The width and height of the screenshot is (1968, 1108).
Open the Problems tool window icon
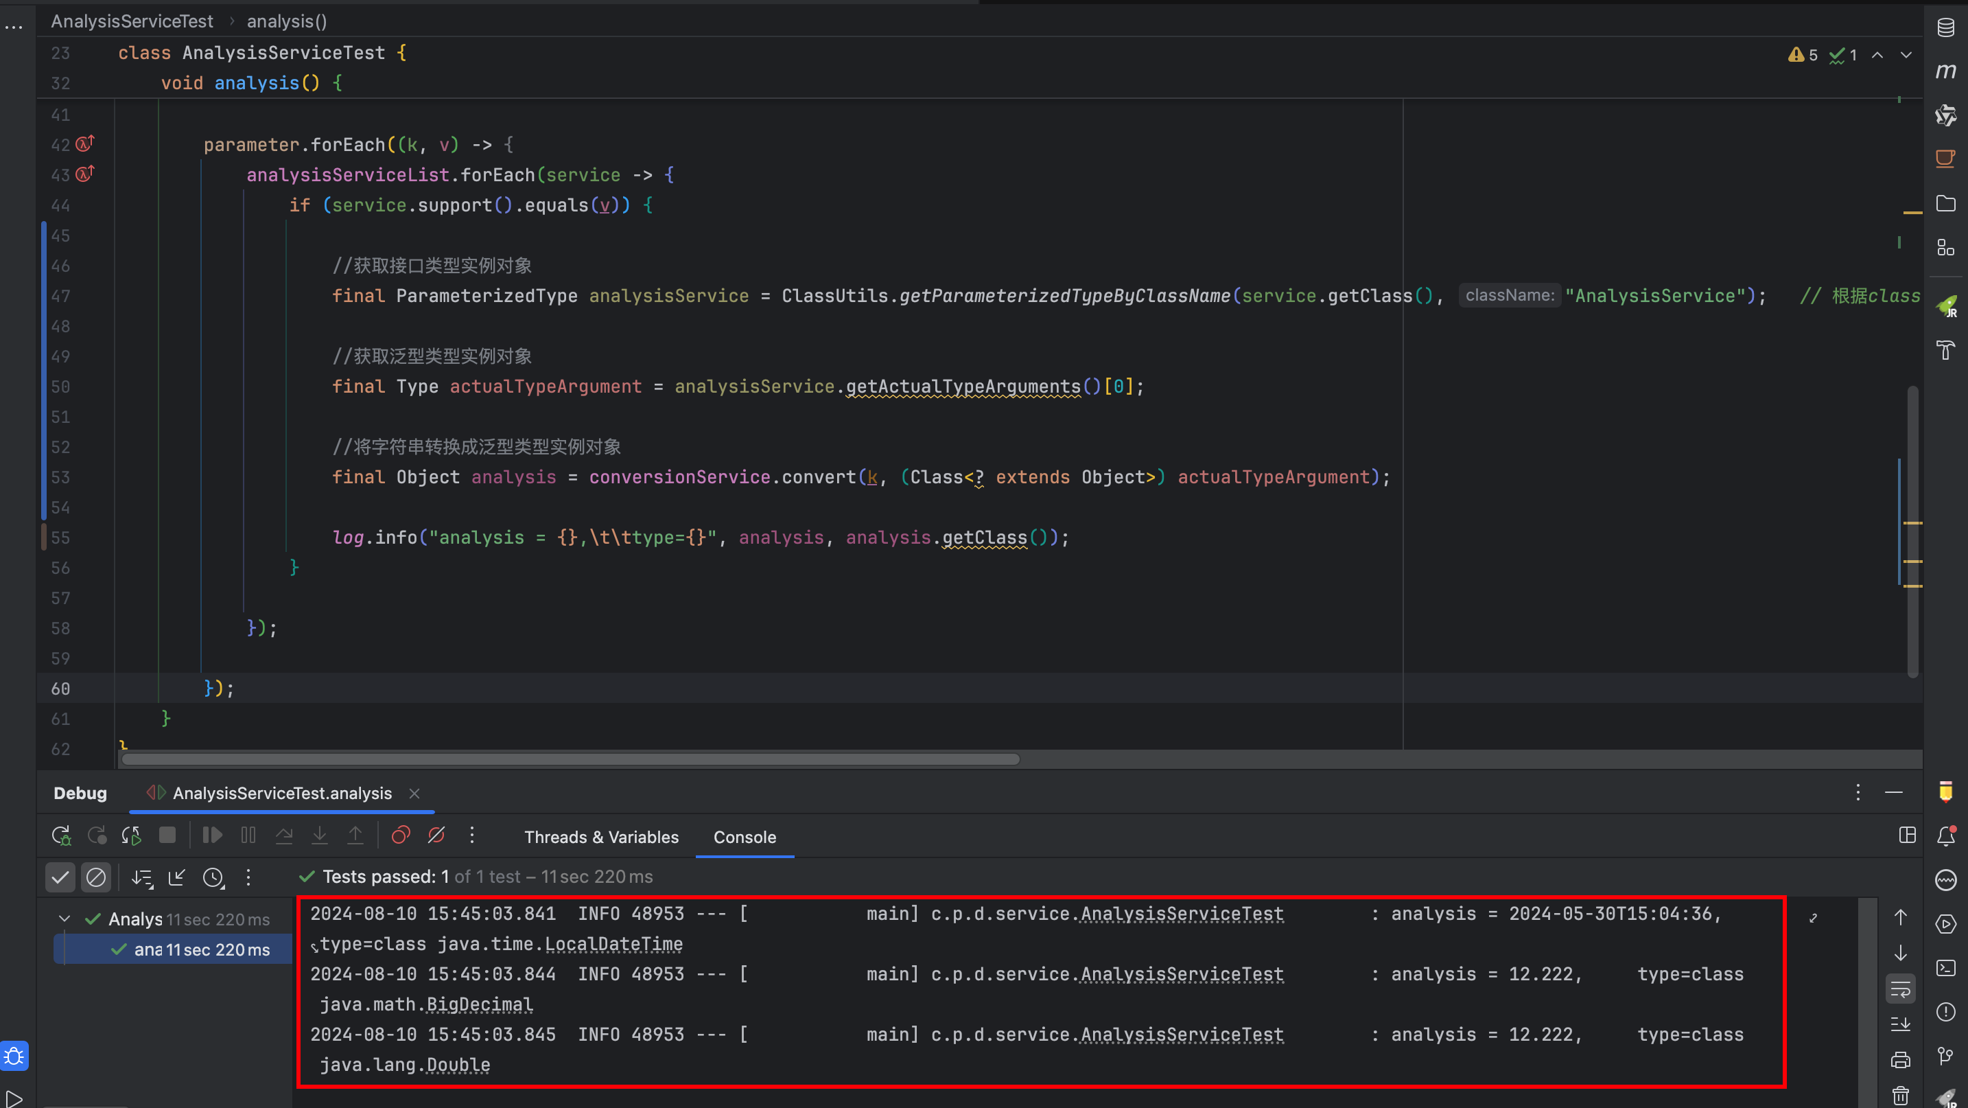coord(1945,1012)
